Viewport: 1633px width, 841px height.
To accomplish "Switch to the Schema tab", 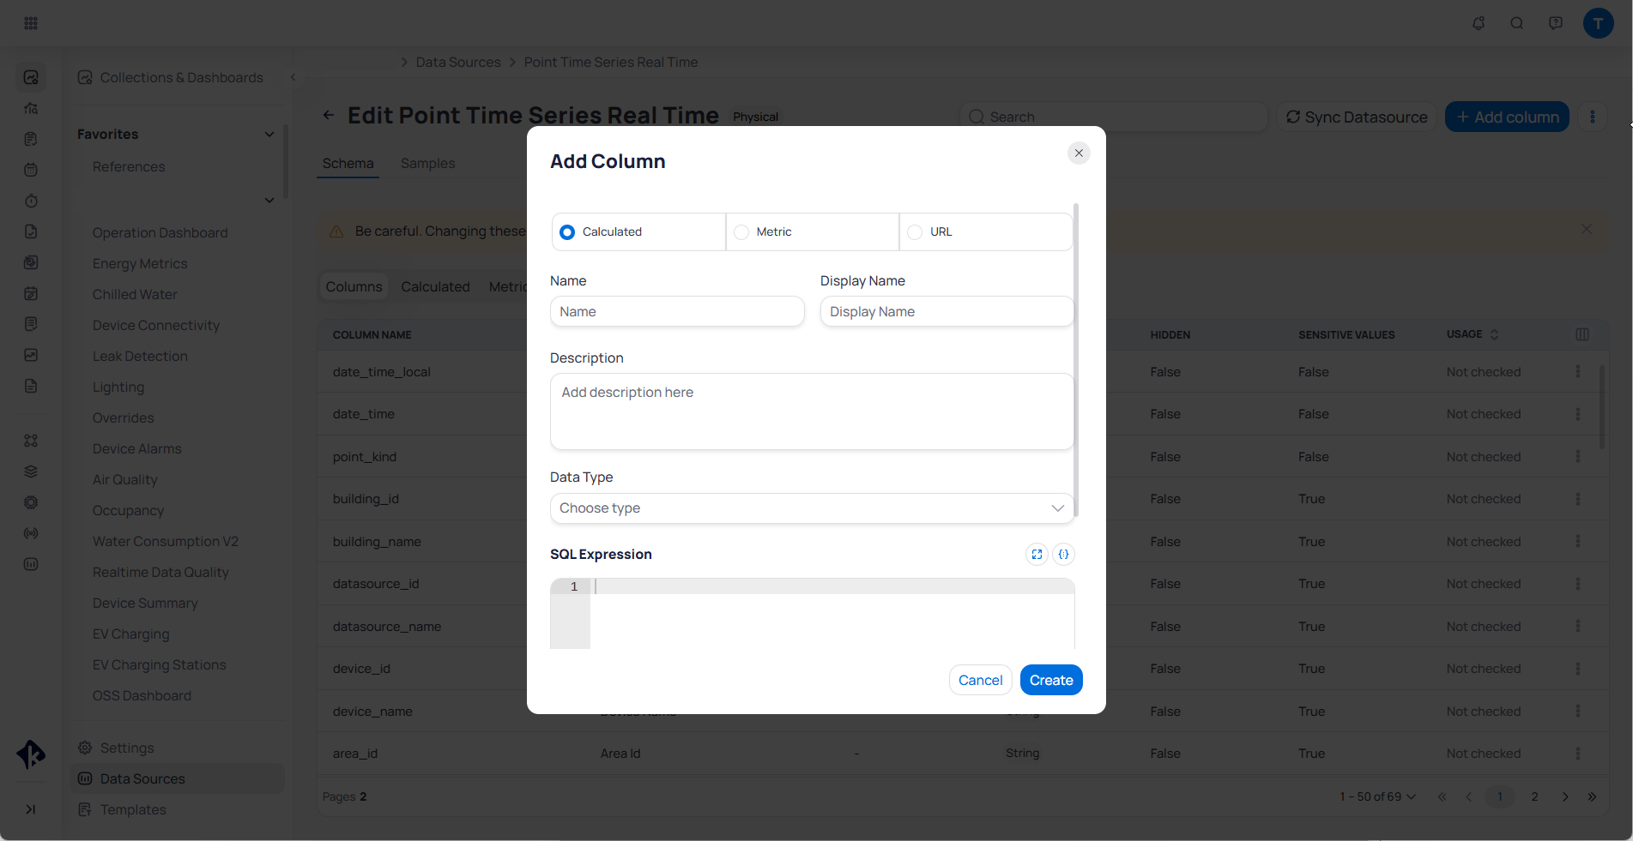I will [348, 163].
